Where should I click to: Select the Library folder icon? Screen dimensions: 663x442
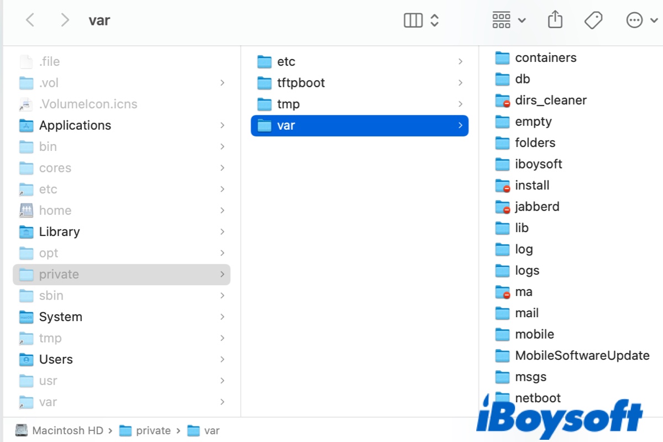[x=27, y=232]
